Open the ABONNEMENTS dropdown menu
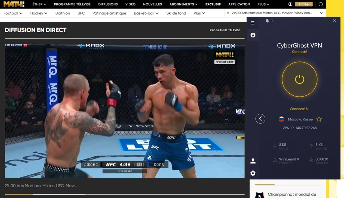This screenshot has width=344, height=198. pos(183,4)
